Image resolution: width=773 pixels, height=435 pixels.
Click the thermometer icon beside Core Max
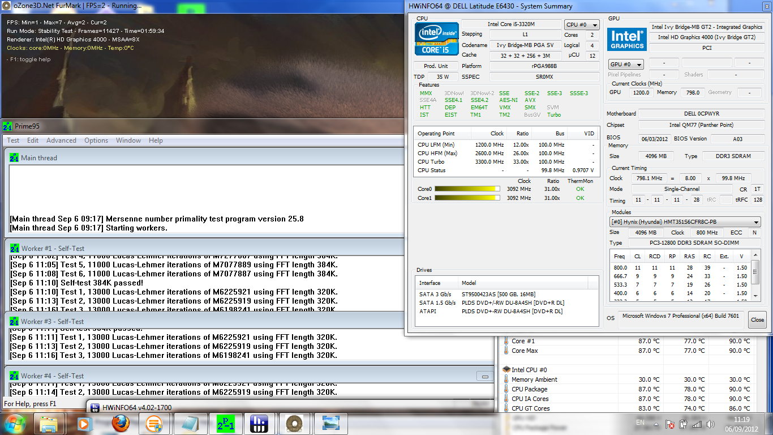coord(506,351)
